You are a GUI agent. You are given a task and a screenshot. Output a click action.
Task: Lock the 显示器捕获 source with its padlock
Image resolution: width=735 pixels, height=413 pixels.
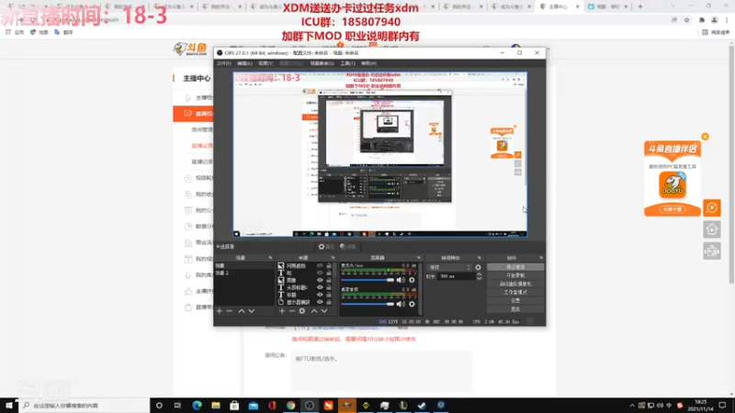coord(329,302)
